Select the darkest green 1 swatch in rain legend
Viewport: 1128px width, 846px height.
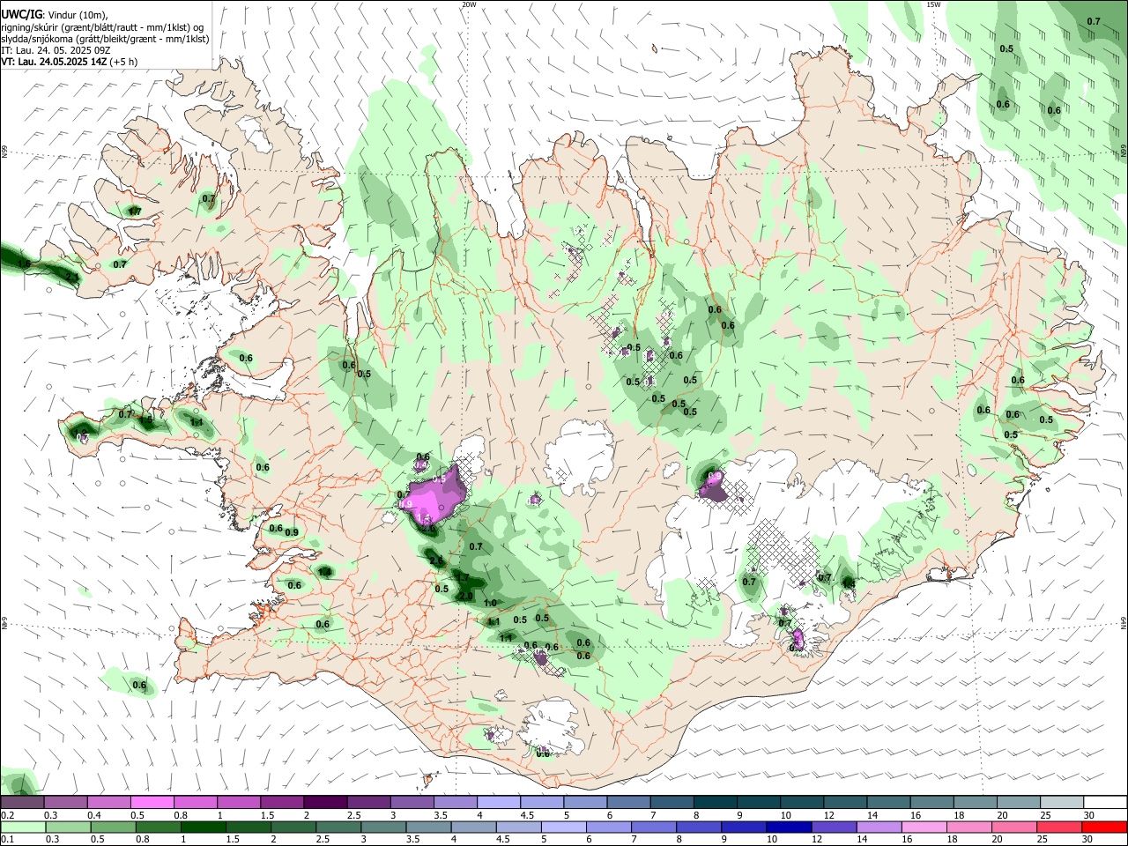(x=203, y=827)
